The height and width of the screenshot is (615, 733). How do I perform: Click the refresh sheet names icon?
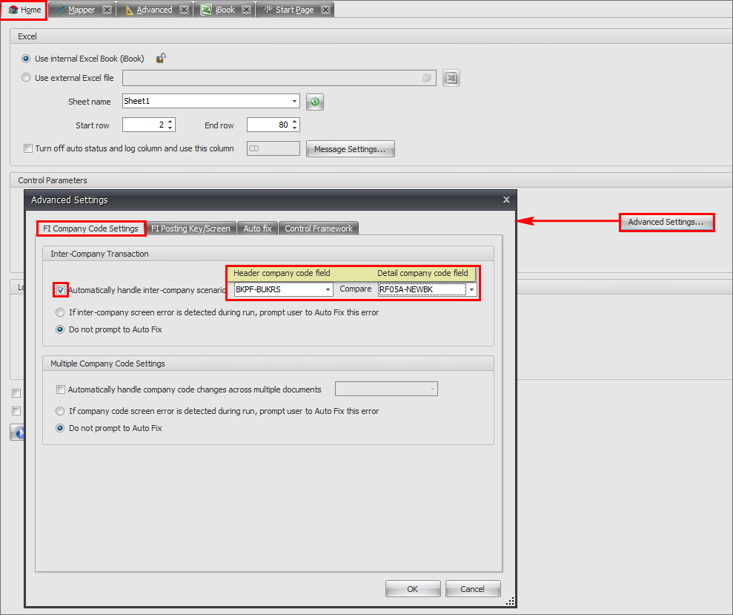315,102
